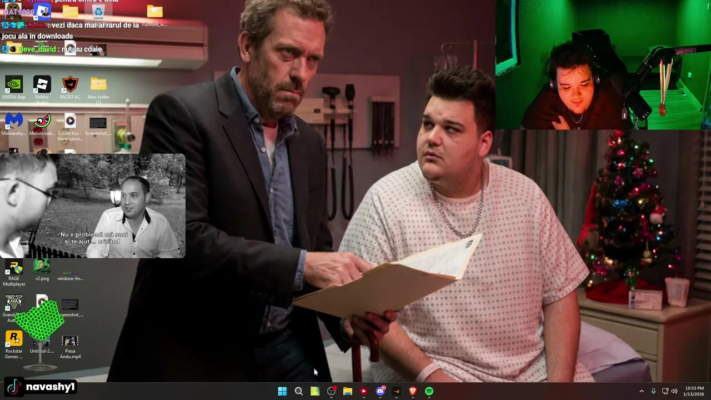Open the network status tray icon
The height and width of the screenshot is (400, 711).
[x=665, y=391]
